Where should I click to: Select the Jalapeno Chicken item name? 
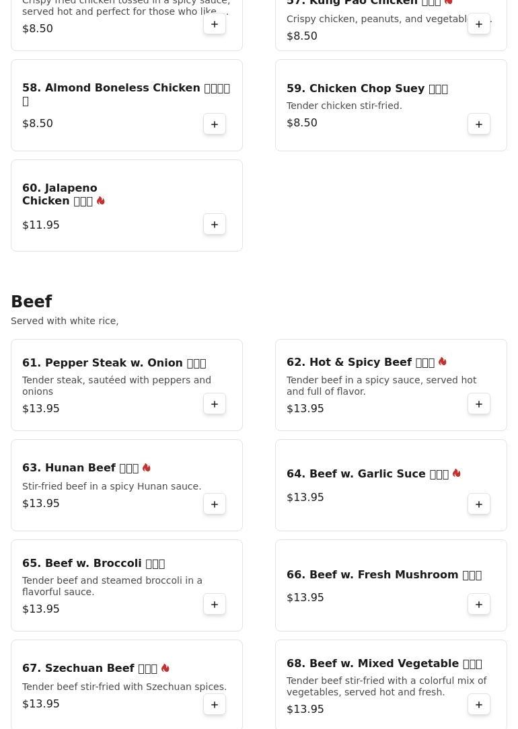[x=64, y=194]
